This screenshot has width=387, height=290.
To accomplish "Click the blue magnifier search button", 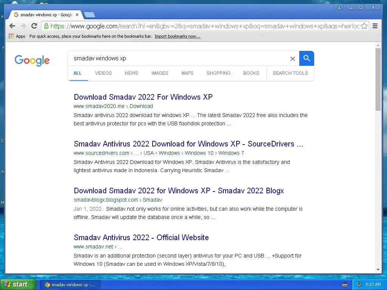I will 307,59.
